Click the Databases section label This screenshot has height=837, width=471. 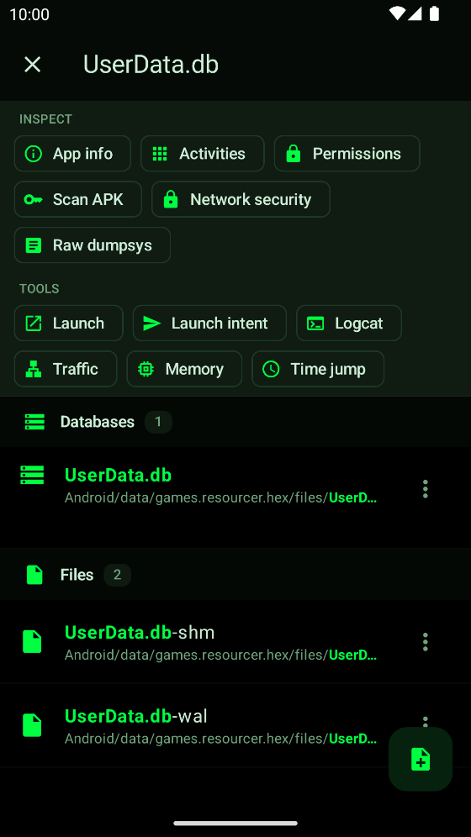98,422
